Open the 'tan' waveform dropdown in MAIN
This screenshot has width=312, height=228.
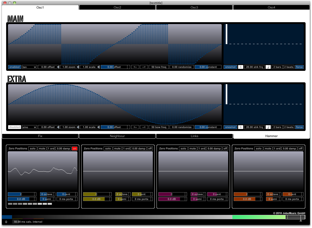click(29, 67)
